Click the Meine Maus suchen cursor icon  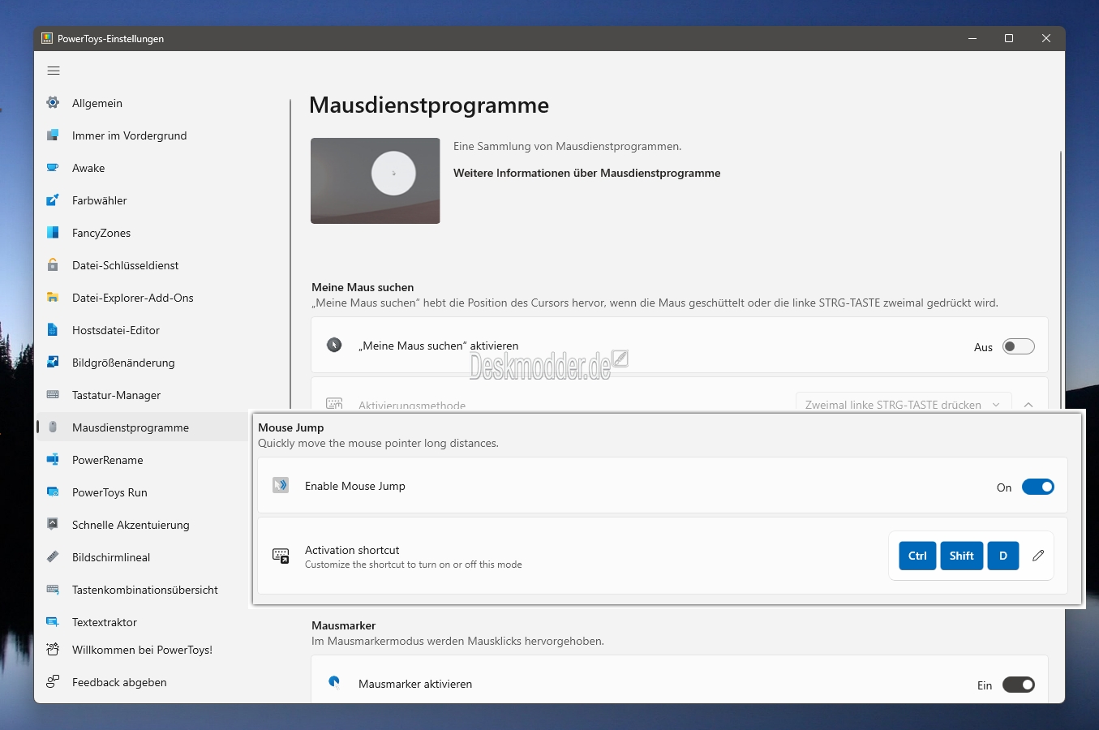coord(334,345)
